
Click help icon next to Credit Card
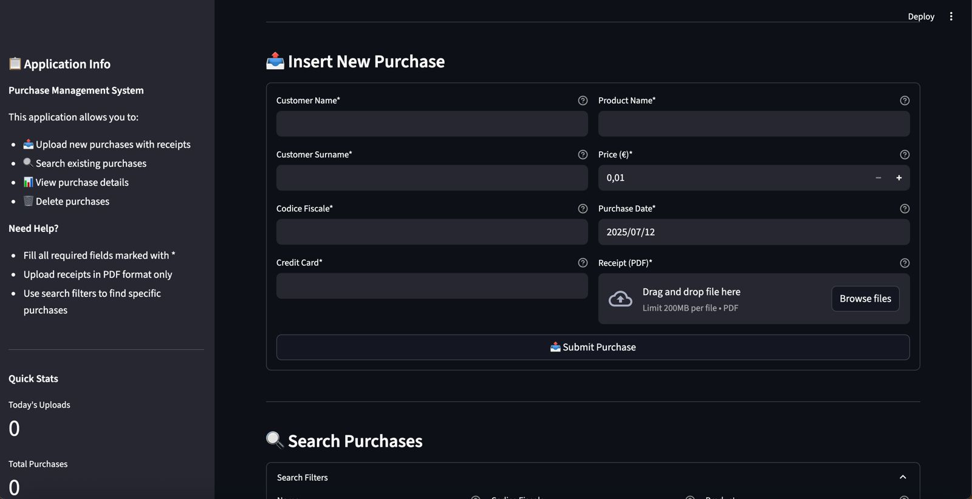pyautogui.click(x=583, y=263)
